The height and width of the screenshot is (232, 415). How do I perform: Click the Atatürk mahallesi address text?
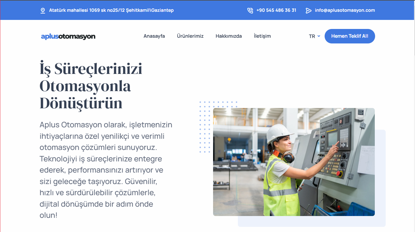click(x=111, y=10)
